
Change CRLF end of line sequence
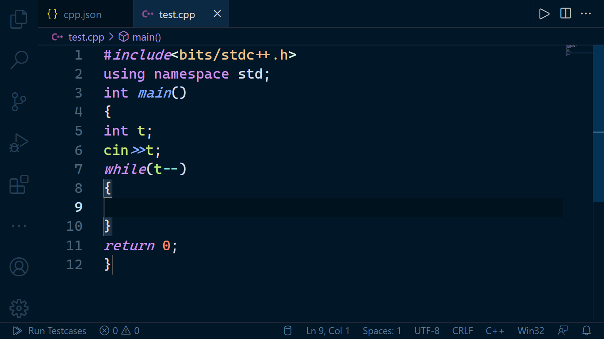[x=463, y=331]
